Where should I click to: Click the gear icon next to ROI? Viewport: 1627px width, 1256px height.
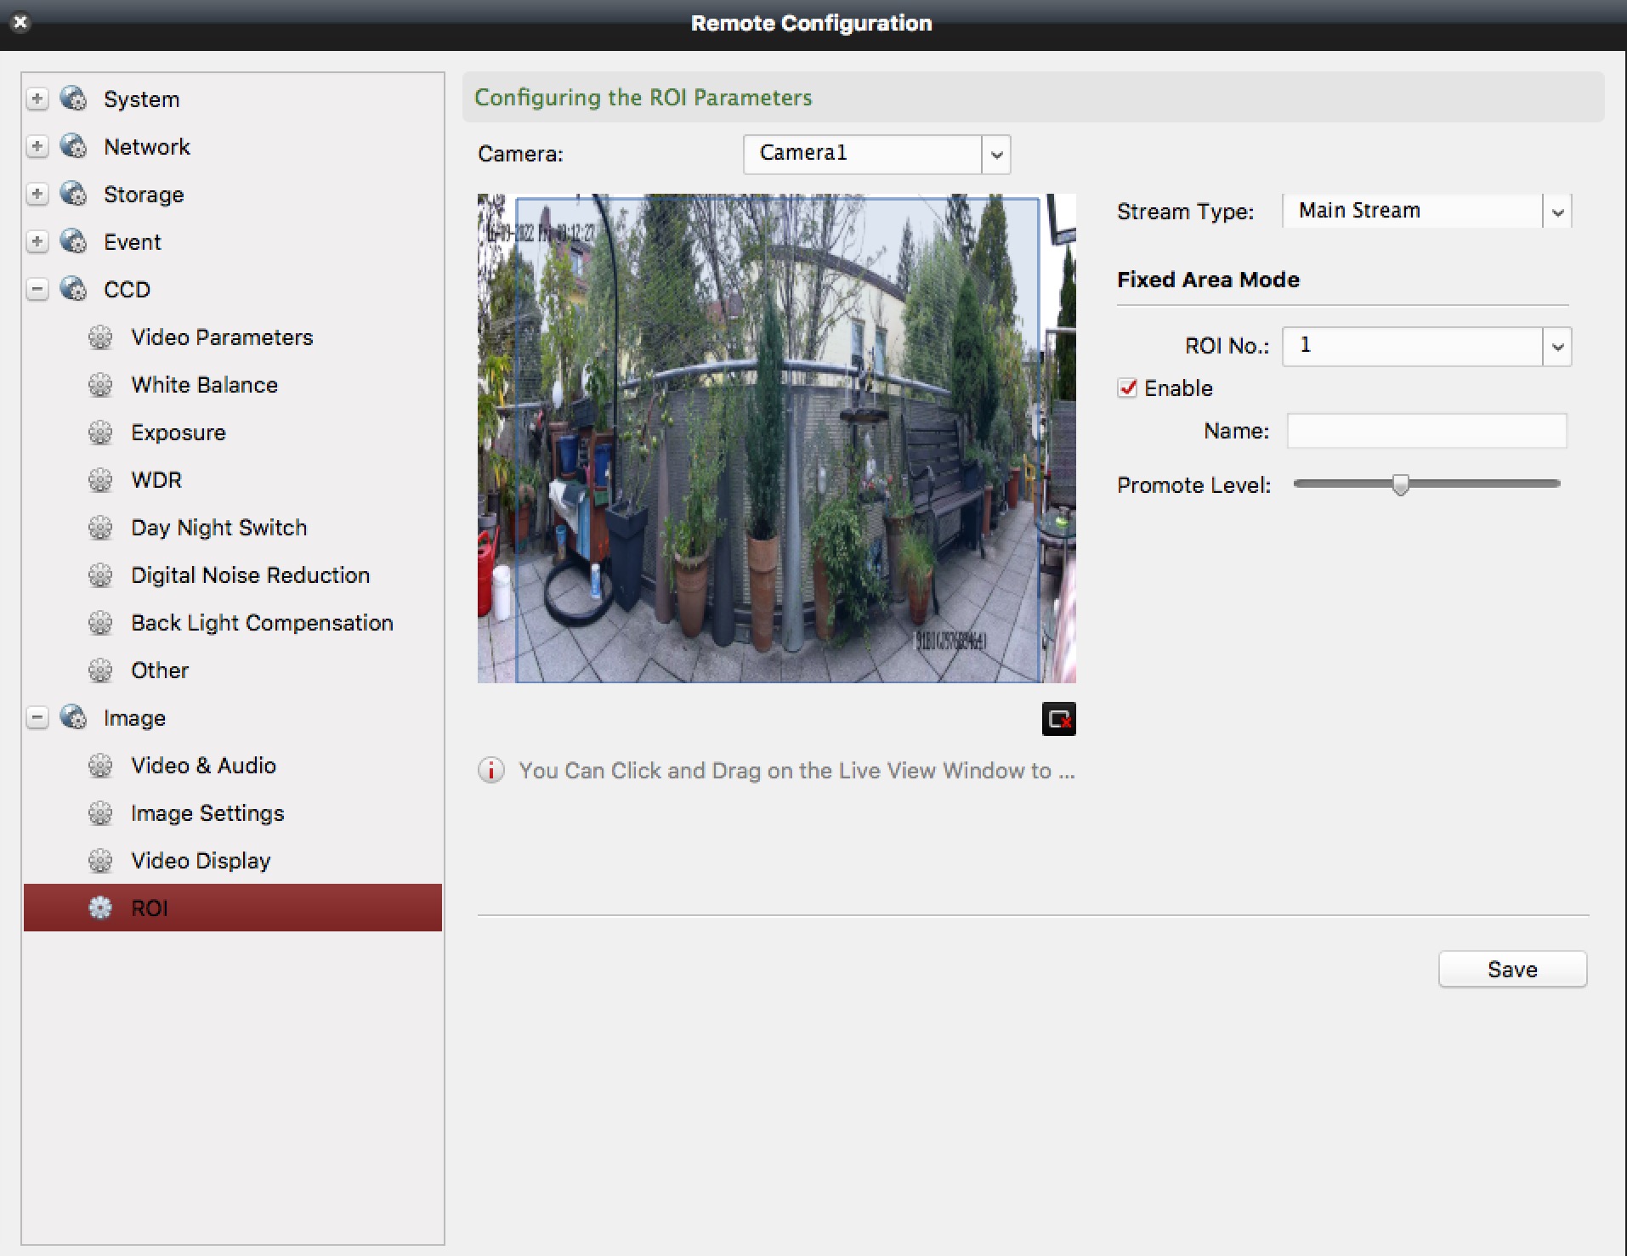(100, 908)
